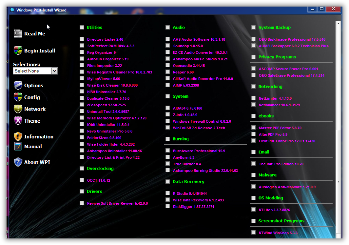Click the Network warning shield icon
Screen dimensions: 349x245
click(18, 109)
